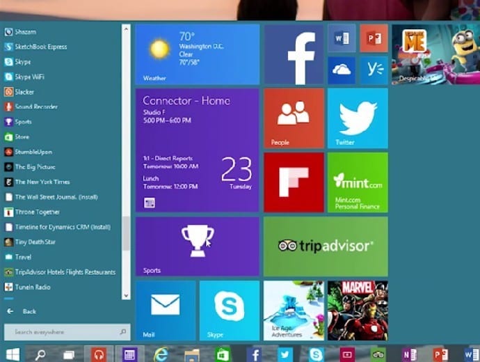Open the Mint.com Personal Finance tile
The height and width of the screenshot is (362, 480).
(x=358, y=182)
